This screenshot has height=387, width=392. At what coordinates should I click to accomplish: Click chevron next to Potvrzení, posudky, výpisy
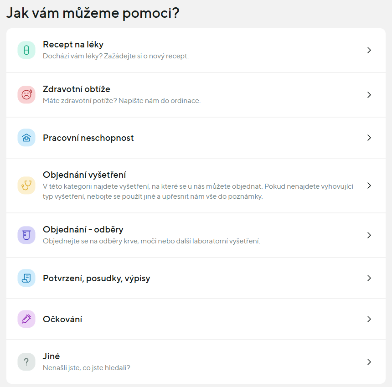coord(369,278)
